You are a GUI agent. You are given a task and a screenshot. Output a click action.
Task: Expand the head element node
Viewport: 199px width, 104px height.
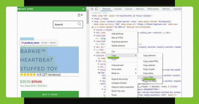92,19
